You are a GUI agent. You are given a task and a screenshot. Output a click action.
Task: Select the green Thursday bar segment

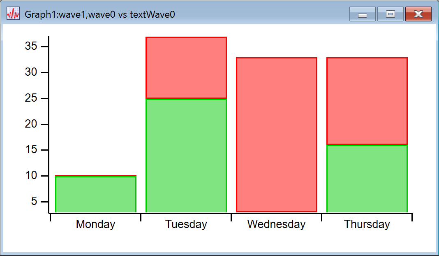(367, 179)
